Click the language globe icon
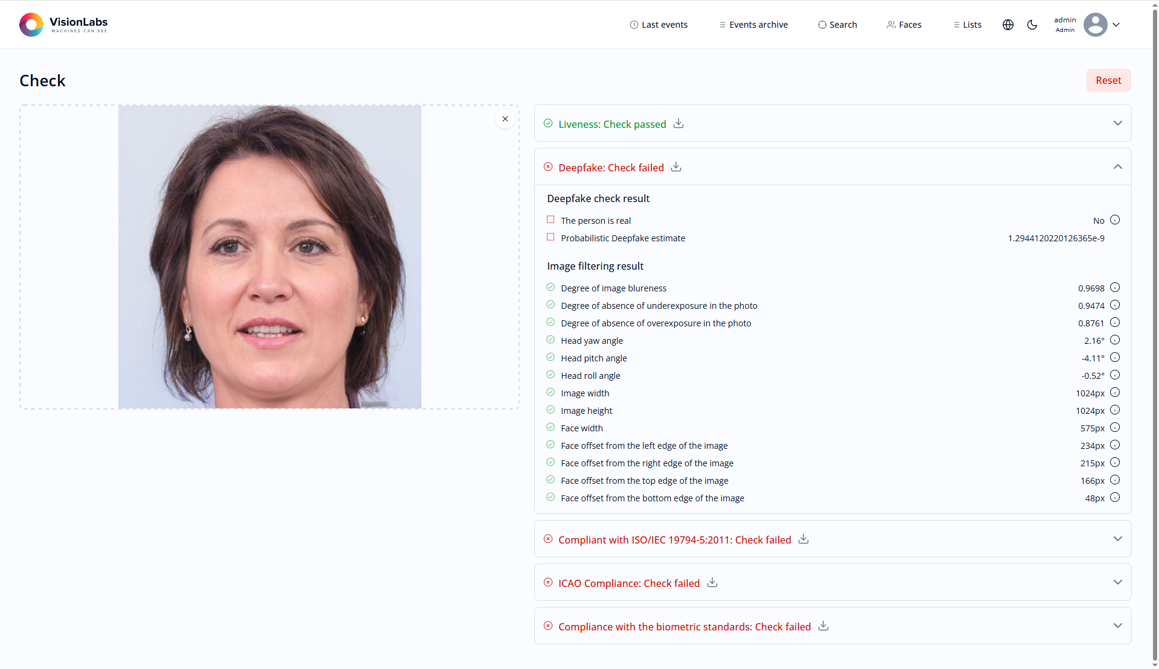1159x669 pixels. 1008,25
